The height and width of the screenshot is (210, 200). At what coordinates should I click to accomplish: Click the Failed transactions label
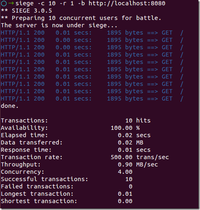(37, 186)
